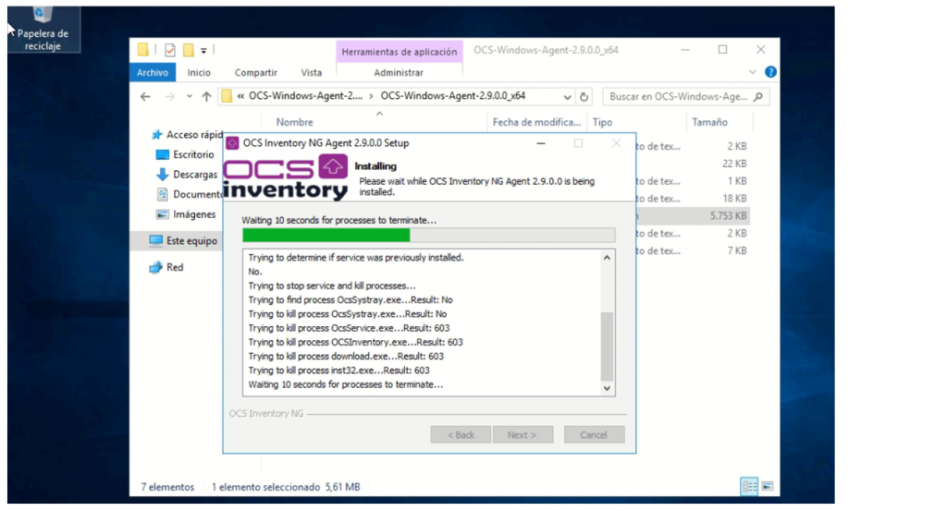Click log line 'Trying to kill process download.exe'

pyautogui.click(x=346, y=357)
